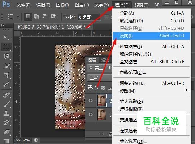Click the Subtract from Selection icon
195x144 pixels.
pyautogui.click(x=45, y=17)
